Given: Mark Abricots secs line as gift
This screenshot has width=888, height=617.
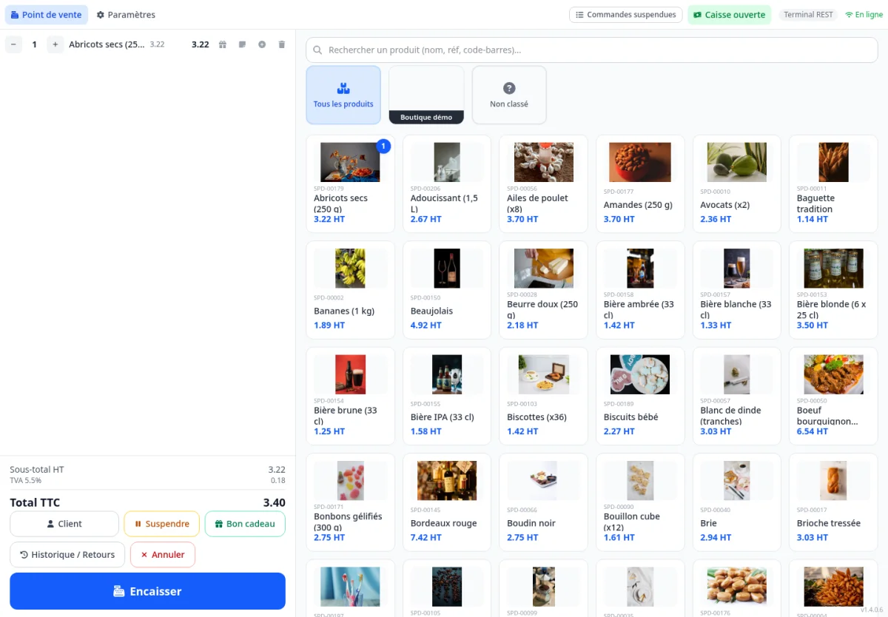Looking at the screenshot, I should click(x=223, y=44).
